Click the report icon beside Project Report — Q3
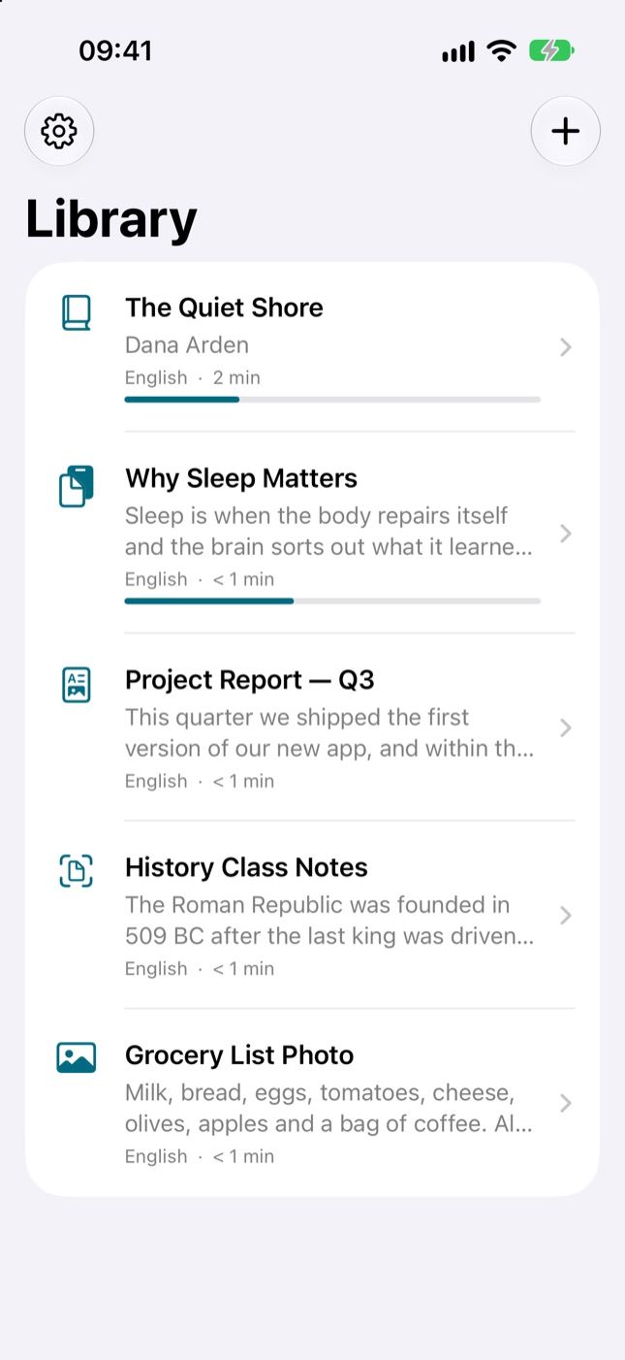 [x=77, y=685]
